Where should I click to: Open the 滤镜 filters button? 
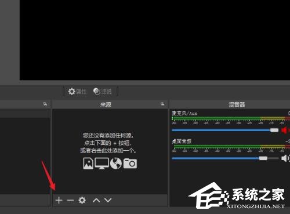pyautogui.click(x=103, y=92)
